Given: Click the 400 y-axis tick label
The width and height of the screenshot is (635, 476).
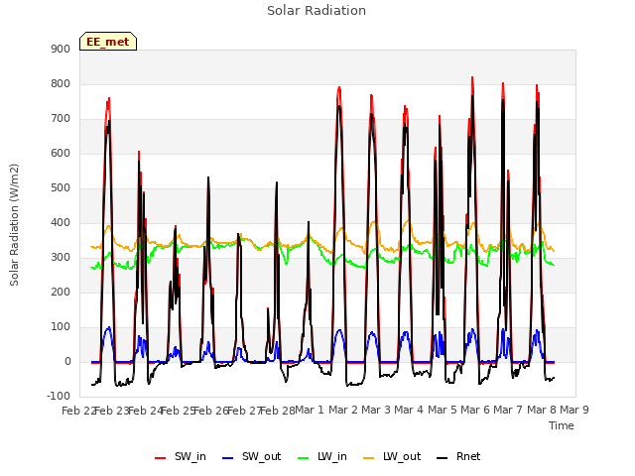Looking at the screenshot, I should pyautogui.click(x=61, y=222).
